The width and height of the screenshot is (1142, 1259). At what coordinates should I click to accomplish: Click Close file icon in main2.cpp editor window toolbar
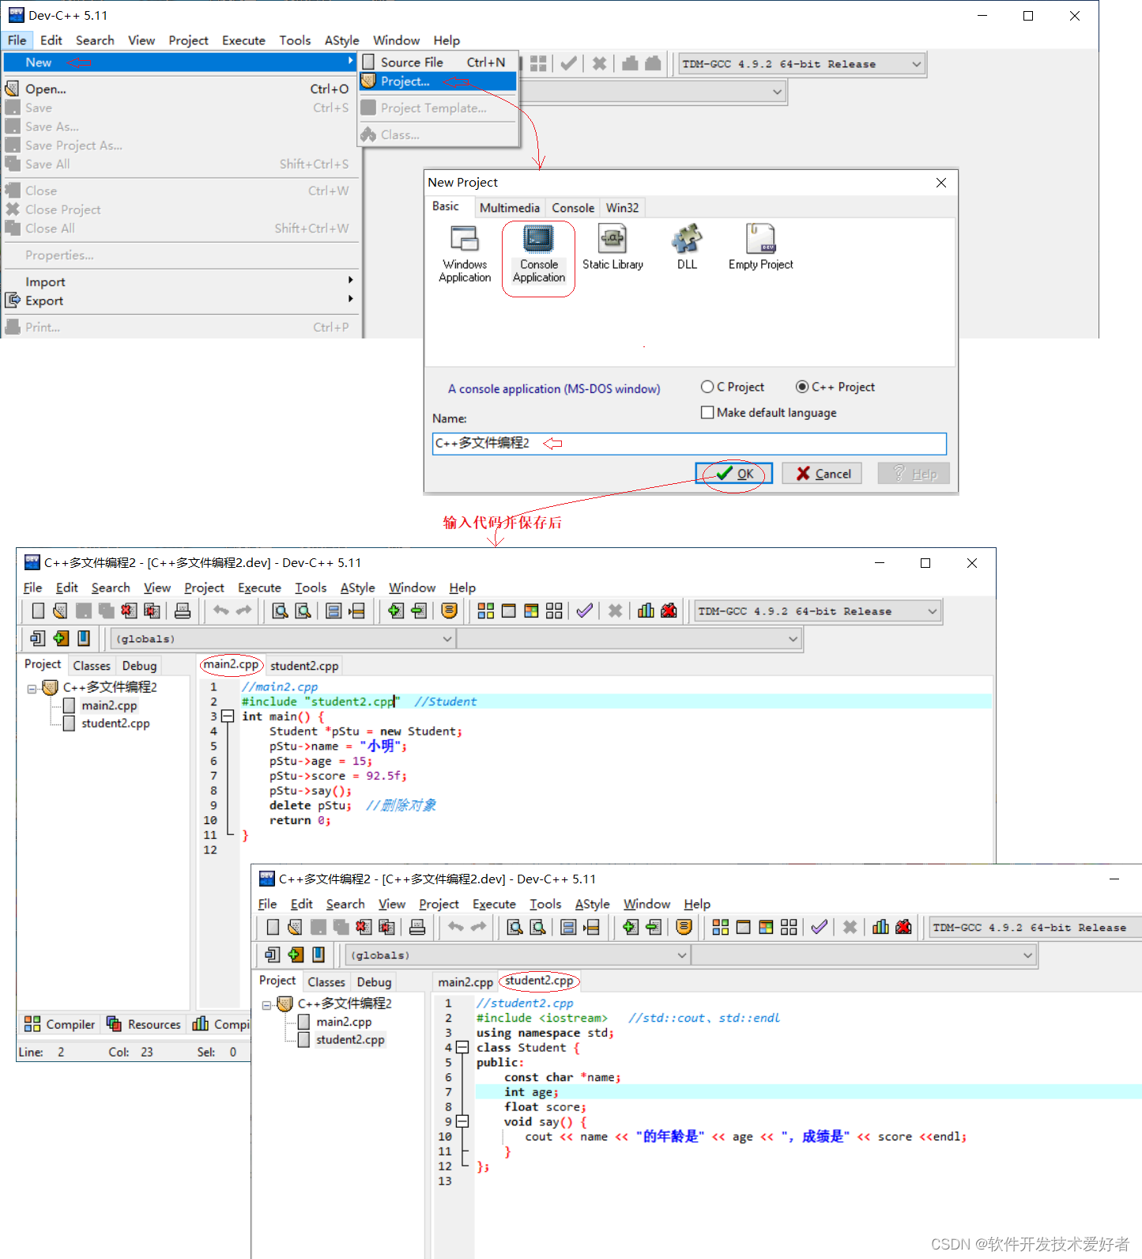coord(129,611)
